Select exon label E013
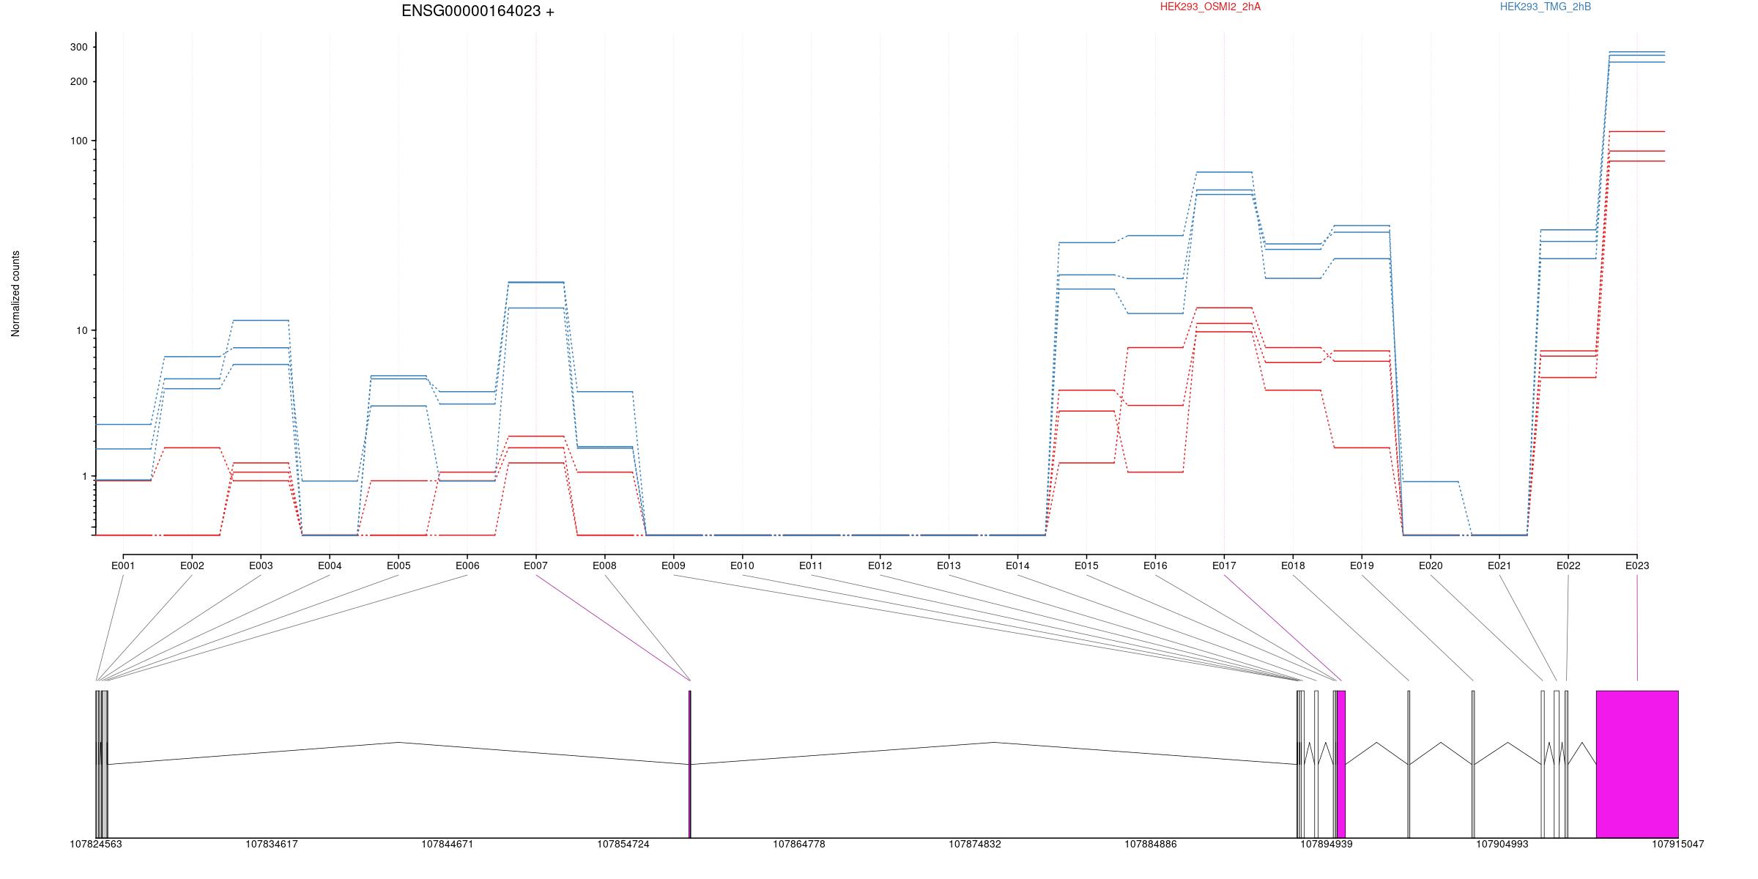This screenshot has width=1758, height=879. [x=949, y=565]
